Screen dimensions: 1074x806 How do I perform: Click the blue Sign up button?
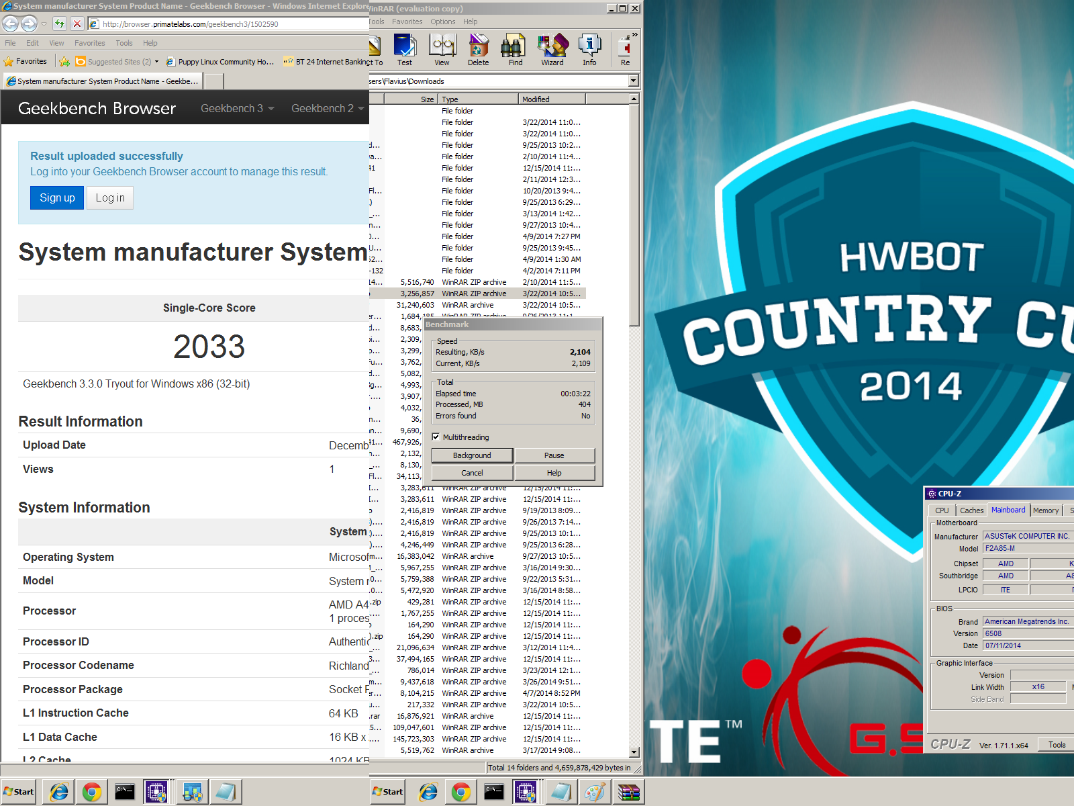(57, 197)
